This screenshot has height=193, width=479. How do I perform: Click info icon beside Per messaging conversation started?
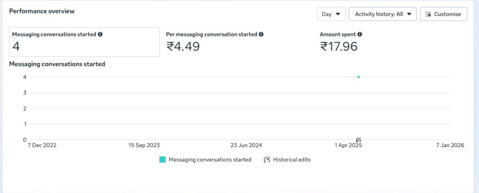[x=261, y=35]
